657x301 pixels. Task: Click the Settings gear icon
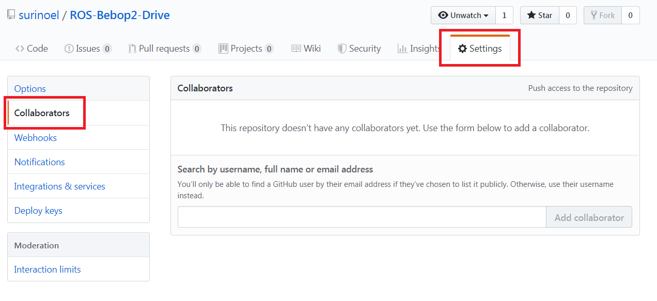coord(462,49)
